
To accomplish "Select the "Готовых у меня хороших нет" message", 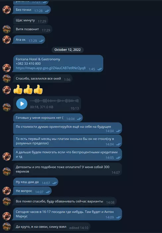I will (x=48, y=118).
